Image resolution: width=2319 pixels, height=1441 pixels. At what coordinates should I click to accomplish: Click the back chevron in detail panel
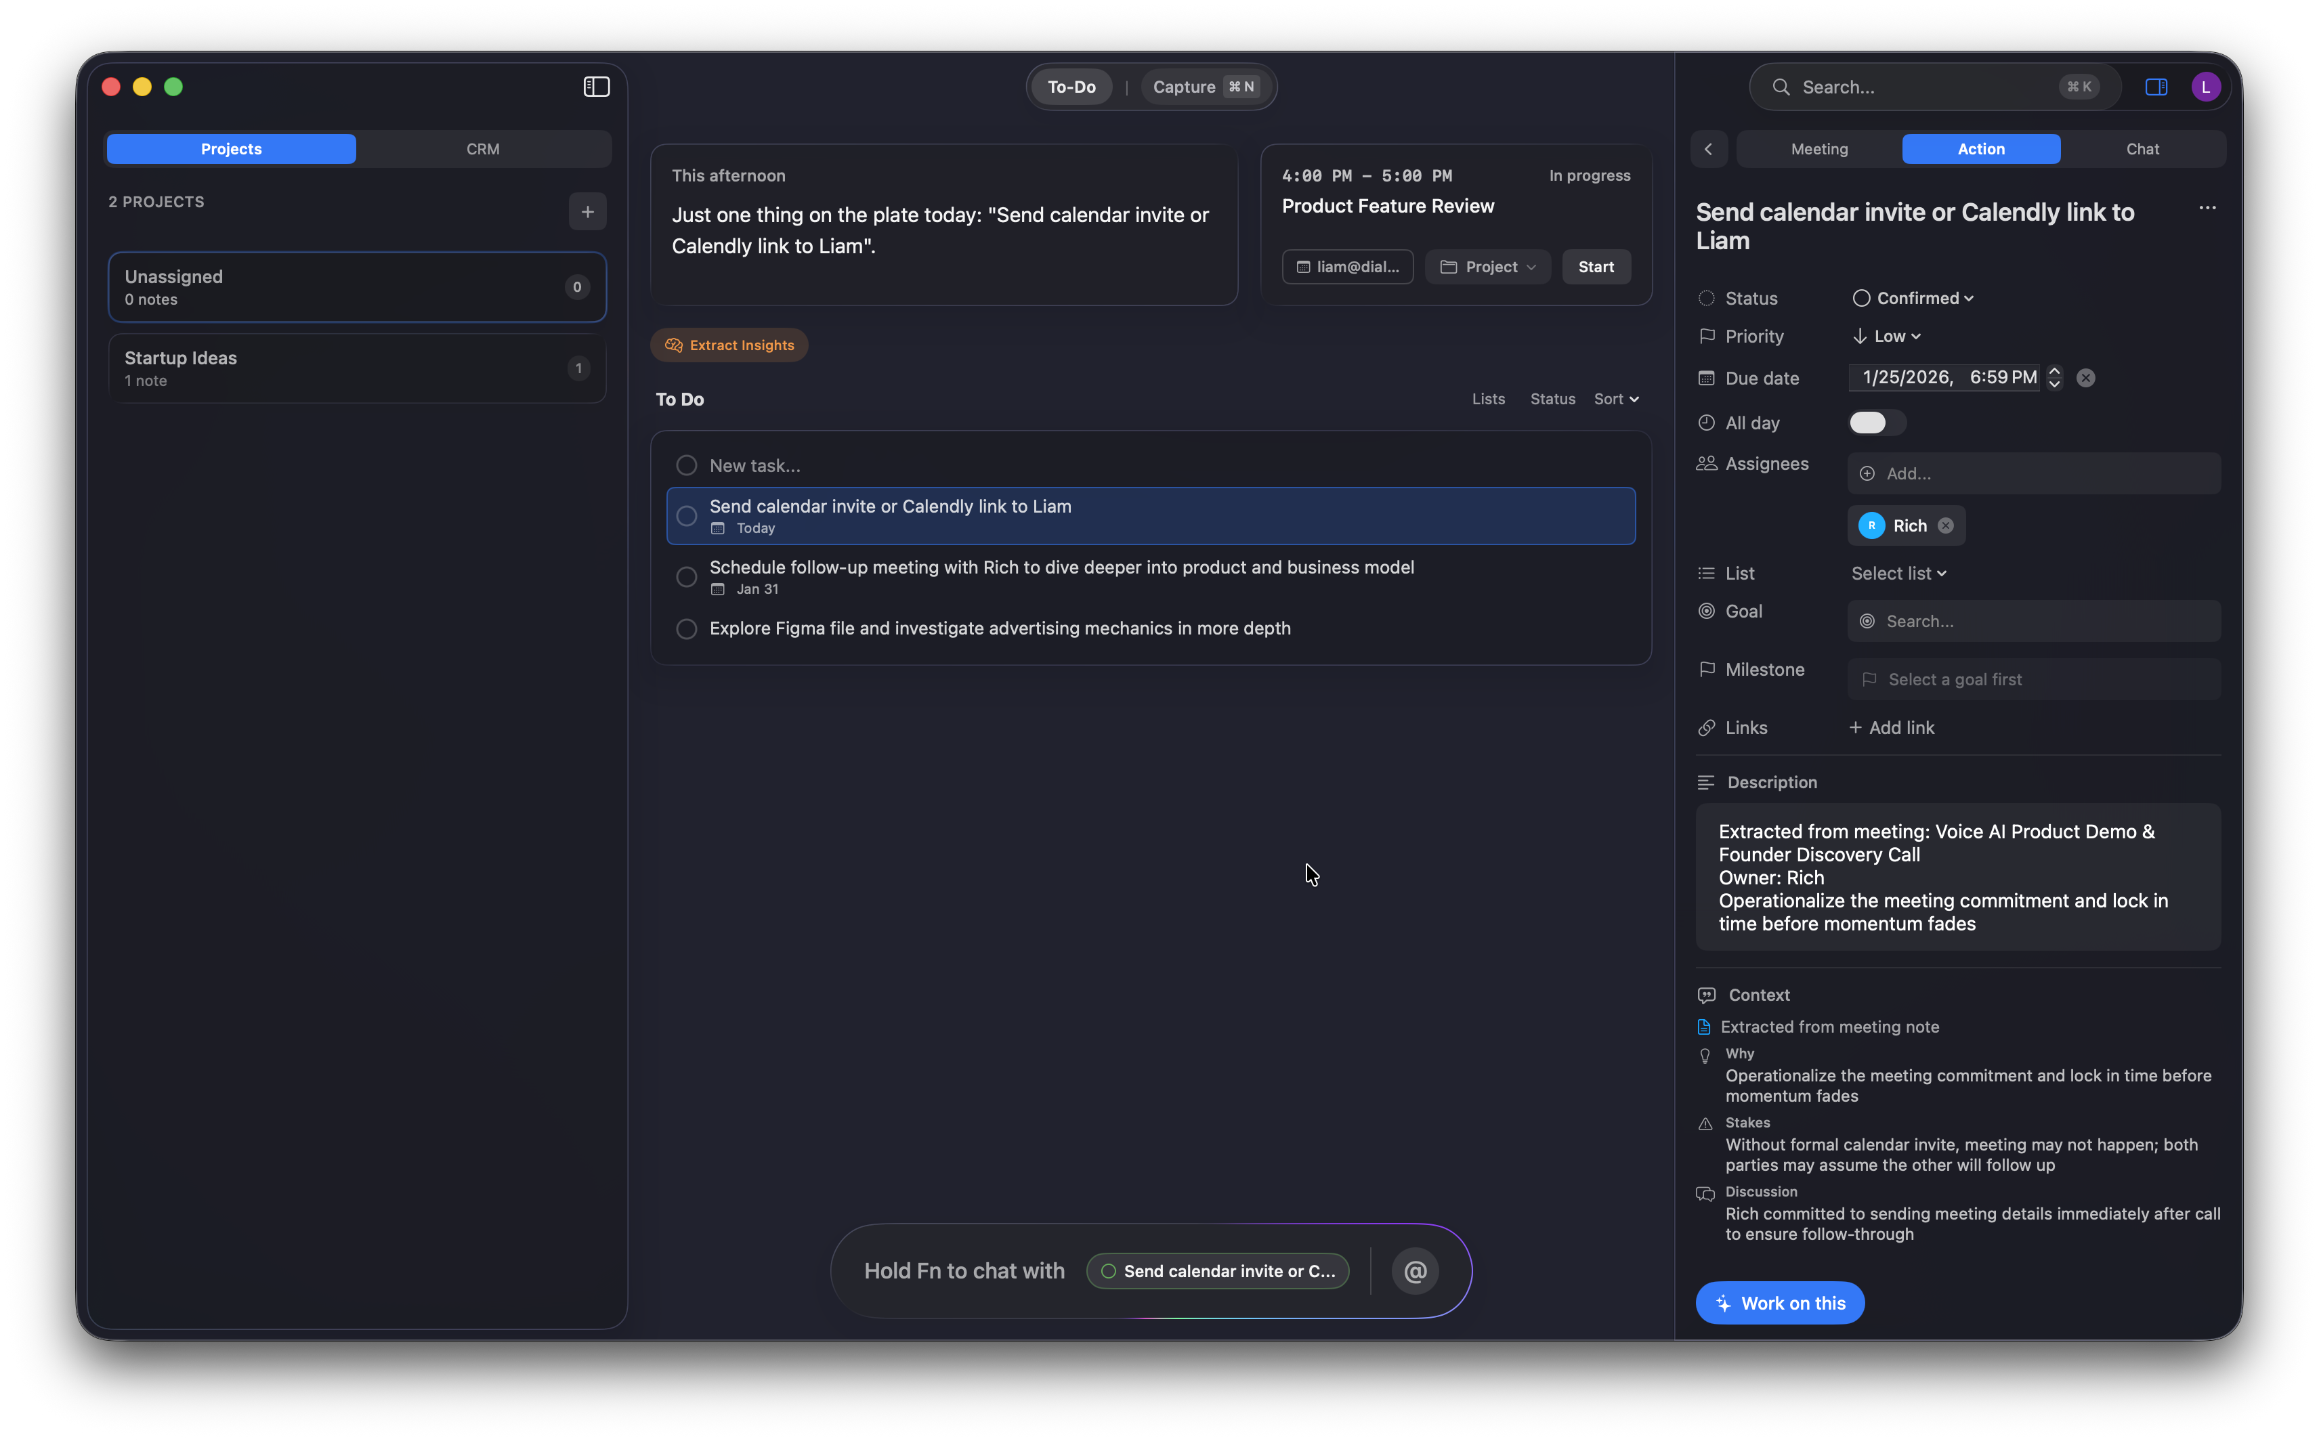pyautogui.click(x=1708, y=149)
